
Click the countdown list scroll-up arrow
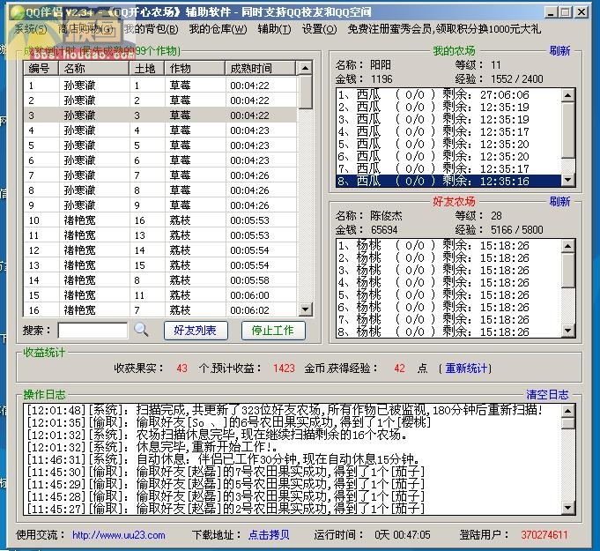(305, 68)
